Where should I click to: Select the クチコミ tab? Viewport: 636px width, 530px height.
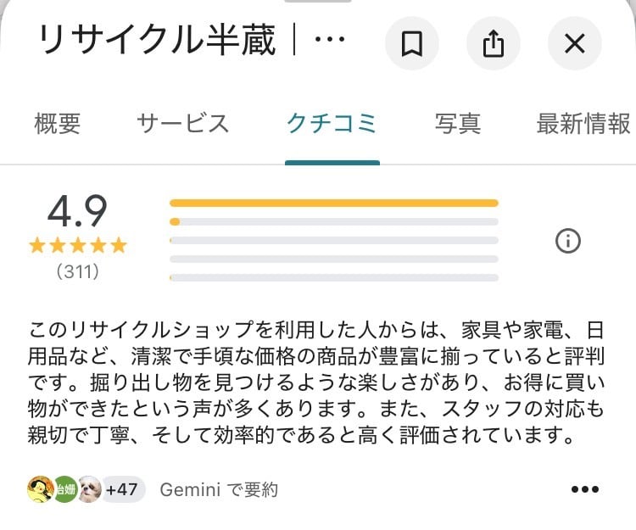332,124
